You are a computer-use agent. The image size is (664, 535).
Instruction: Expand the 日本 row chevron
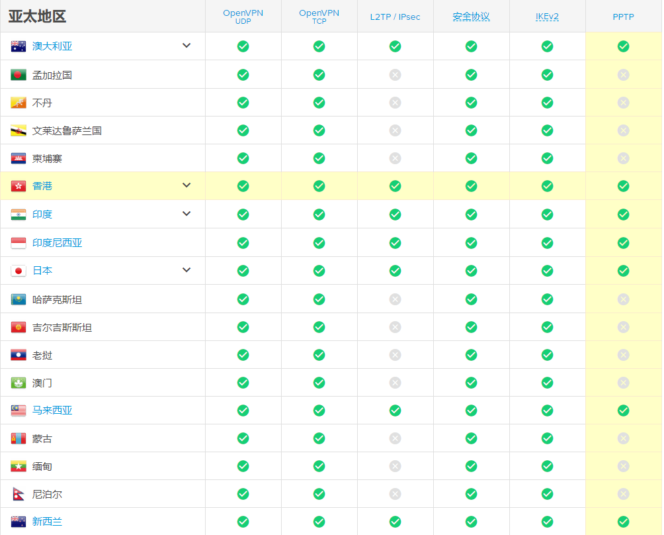pos(187,269)
